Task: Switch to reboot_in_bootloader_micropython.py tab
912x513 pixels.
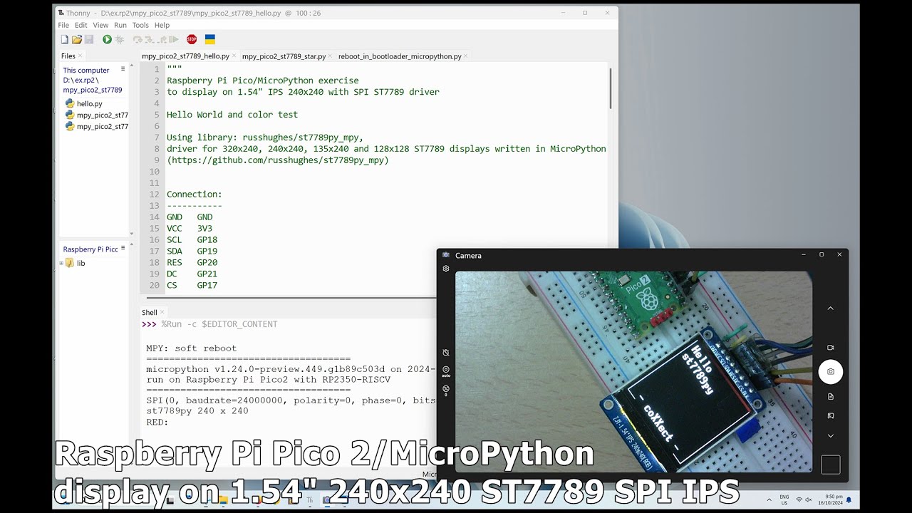Action: (x=400, y=56)
